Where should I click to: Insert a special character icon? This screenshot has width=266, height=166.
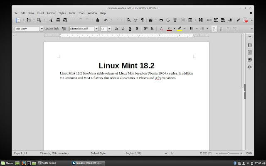200,20
